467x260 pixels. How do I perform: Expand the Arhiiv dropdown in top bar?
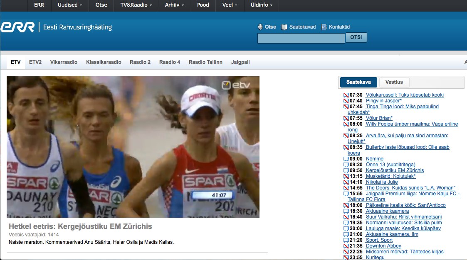[175, 5]
